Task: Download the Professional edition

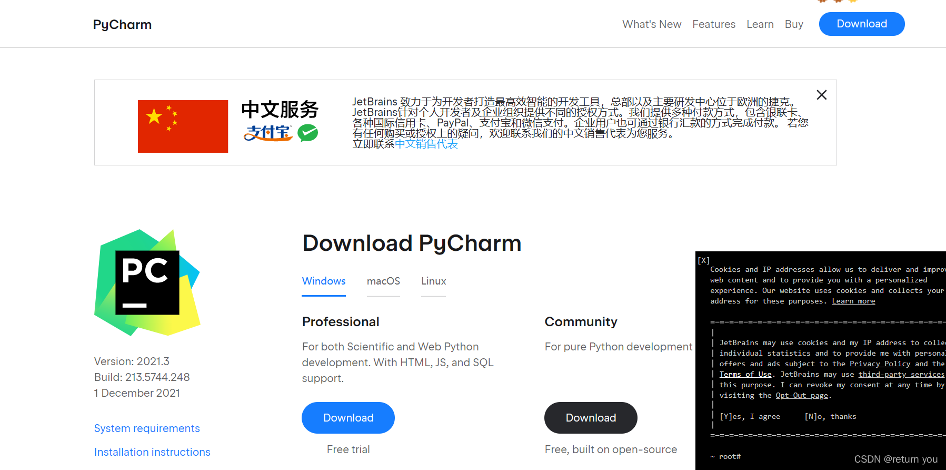Action: [348, 418]
